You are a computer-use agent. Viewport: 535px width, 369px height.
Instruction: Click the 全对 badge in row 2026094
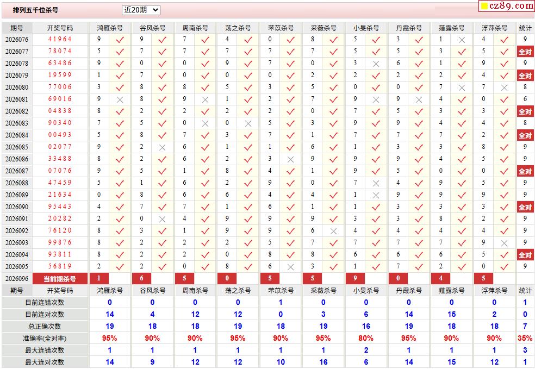525,255
